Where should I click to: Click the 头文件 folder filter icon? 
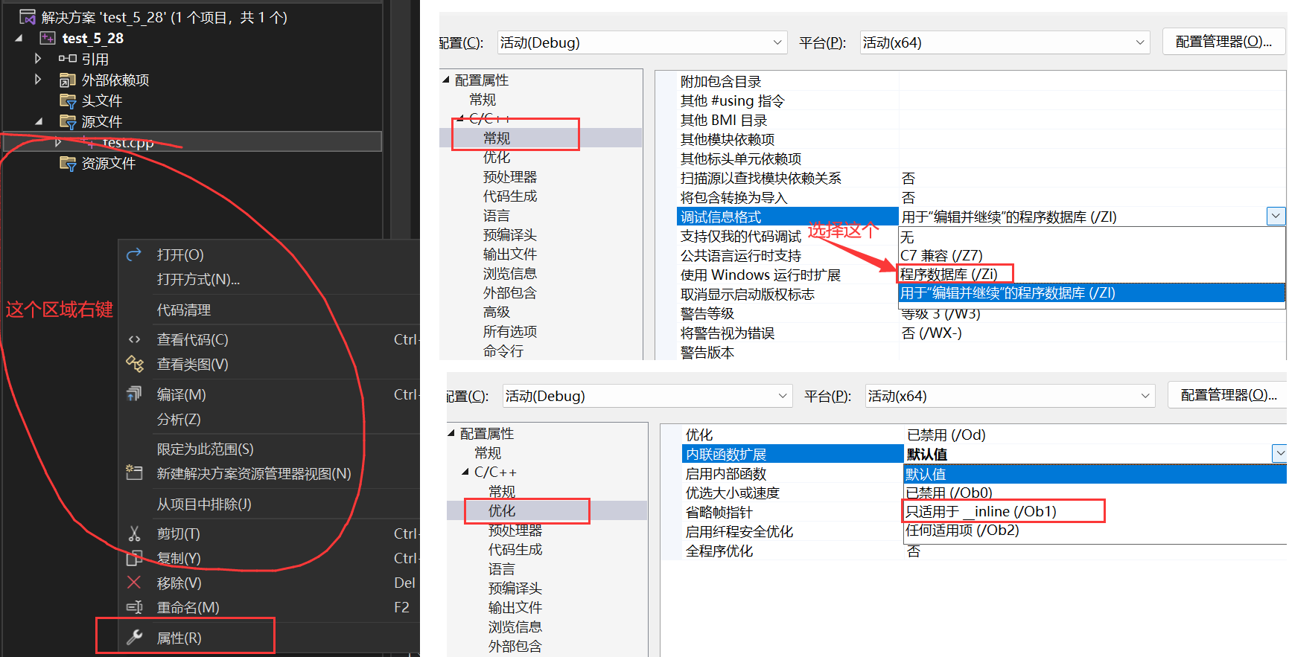68,100
